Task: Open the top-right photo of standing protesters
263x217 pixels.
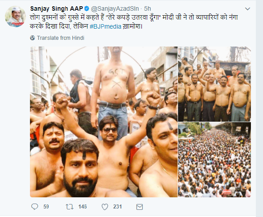Action: pyautogui.click(x=215, y=84)
